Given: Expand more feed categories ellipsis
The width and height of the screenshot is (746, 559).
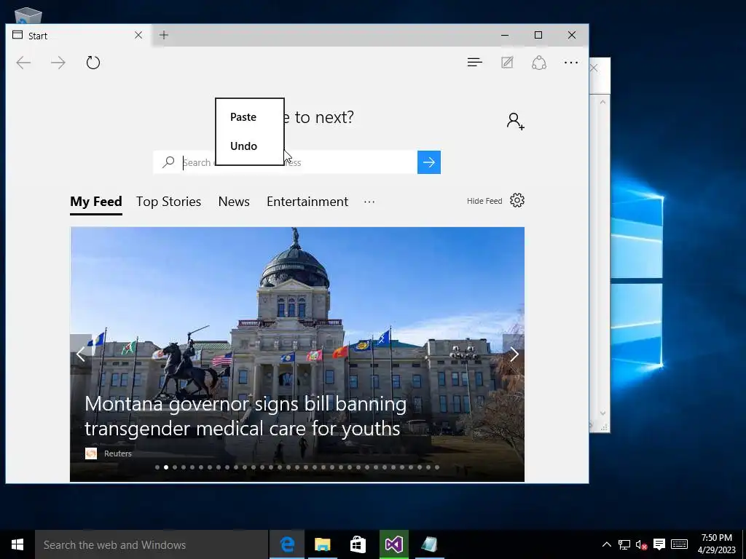Looking at the screenshot, I should (x=369, y=202).
